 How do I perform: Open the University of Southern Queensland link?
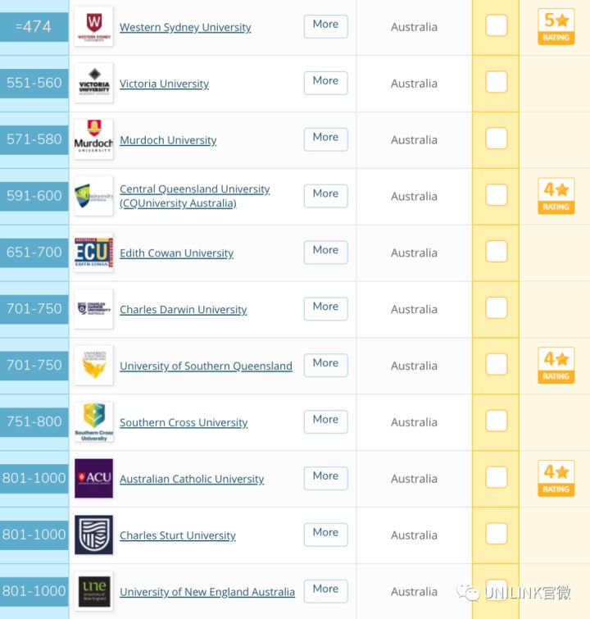pyautogui.click(x=206, y=366)
